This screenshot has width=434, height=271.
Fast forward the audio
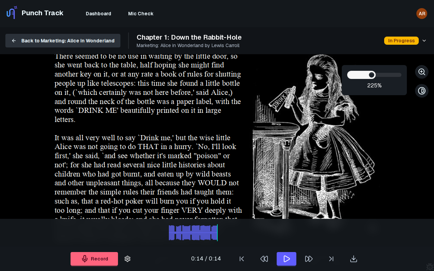pyautogui.click(x=309, y=258)
